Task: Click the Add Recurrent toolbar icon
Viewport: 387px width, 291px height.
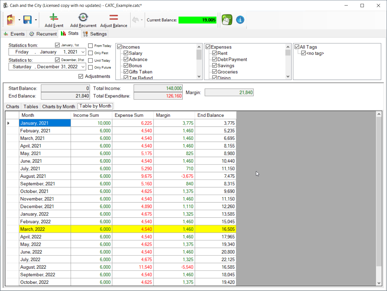Action: pyautogui.click(x=83, y=17)
